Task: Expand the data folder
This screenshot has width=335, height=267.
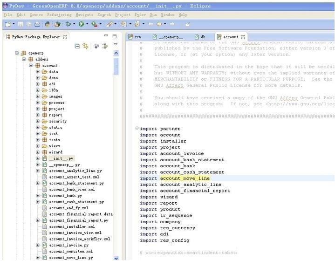Action: [x=38, y=72]
